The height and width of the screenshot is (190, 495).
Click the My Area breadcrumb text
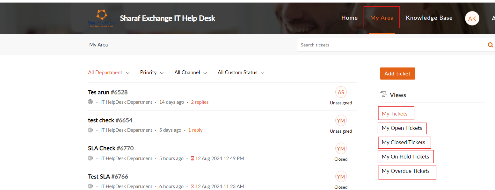tap(98, 45)
